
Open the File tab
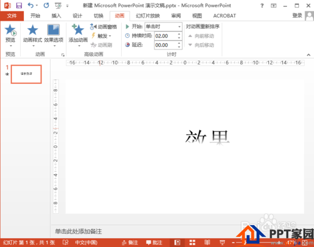tap(12, 16)
